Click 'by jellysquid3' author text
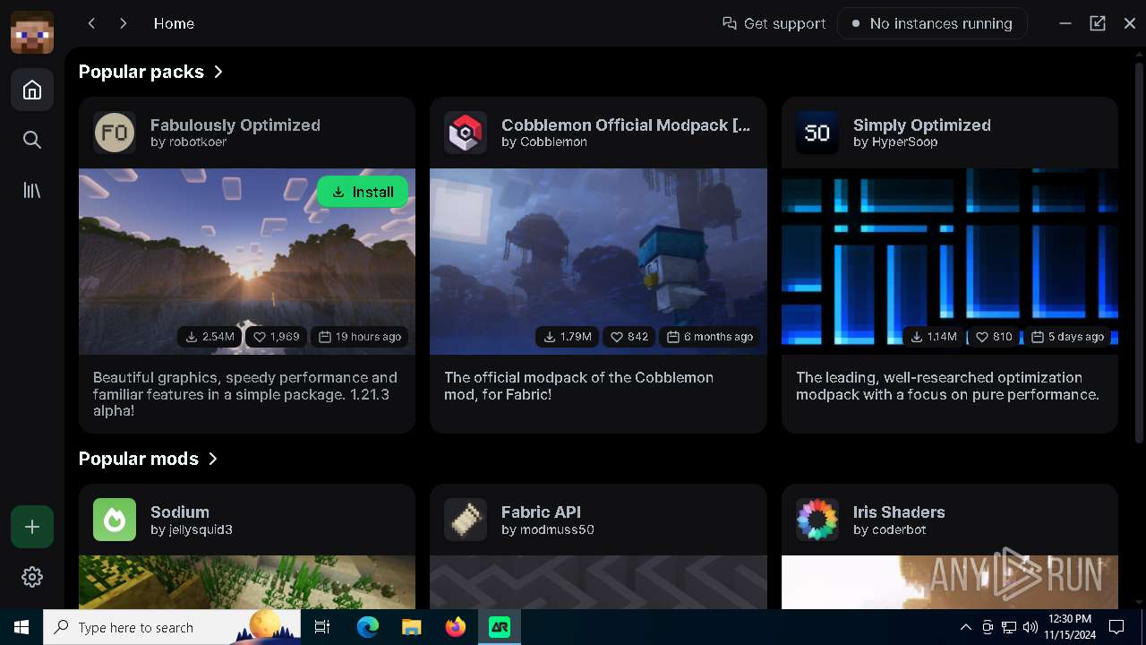1146x645 pixels. (192, 529)
